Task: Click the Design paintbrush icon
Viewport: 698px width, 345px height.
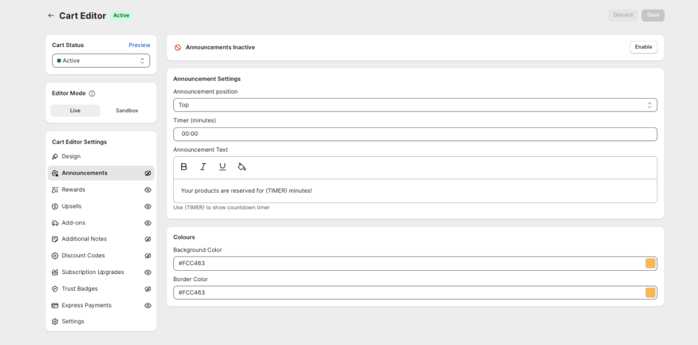Action: (x=55, y=157)
